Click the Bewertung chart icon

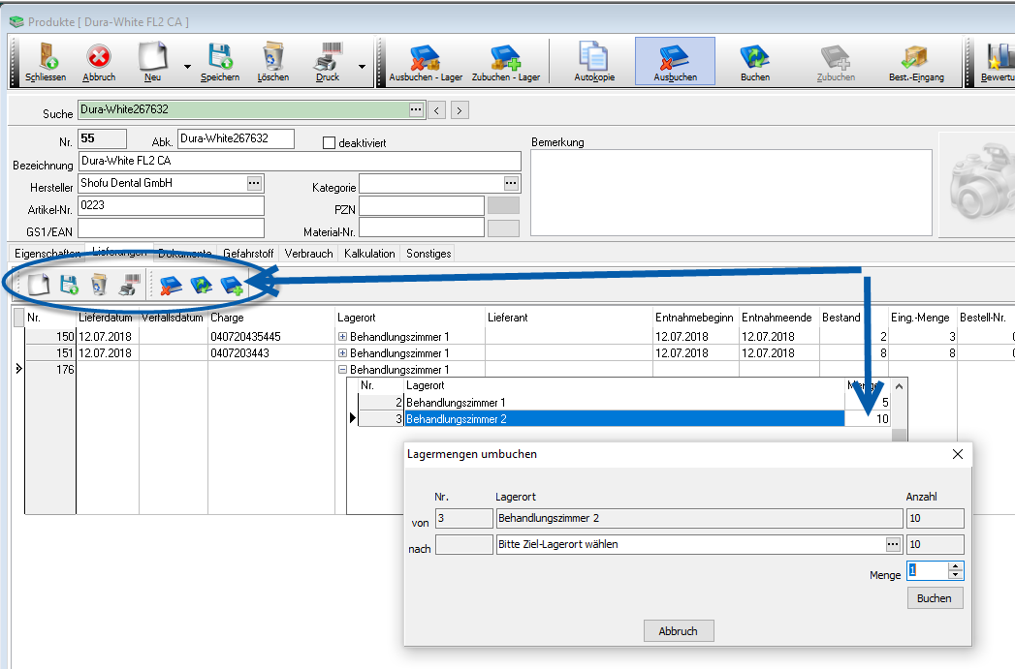[x=999, y=57]
